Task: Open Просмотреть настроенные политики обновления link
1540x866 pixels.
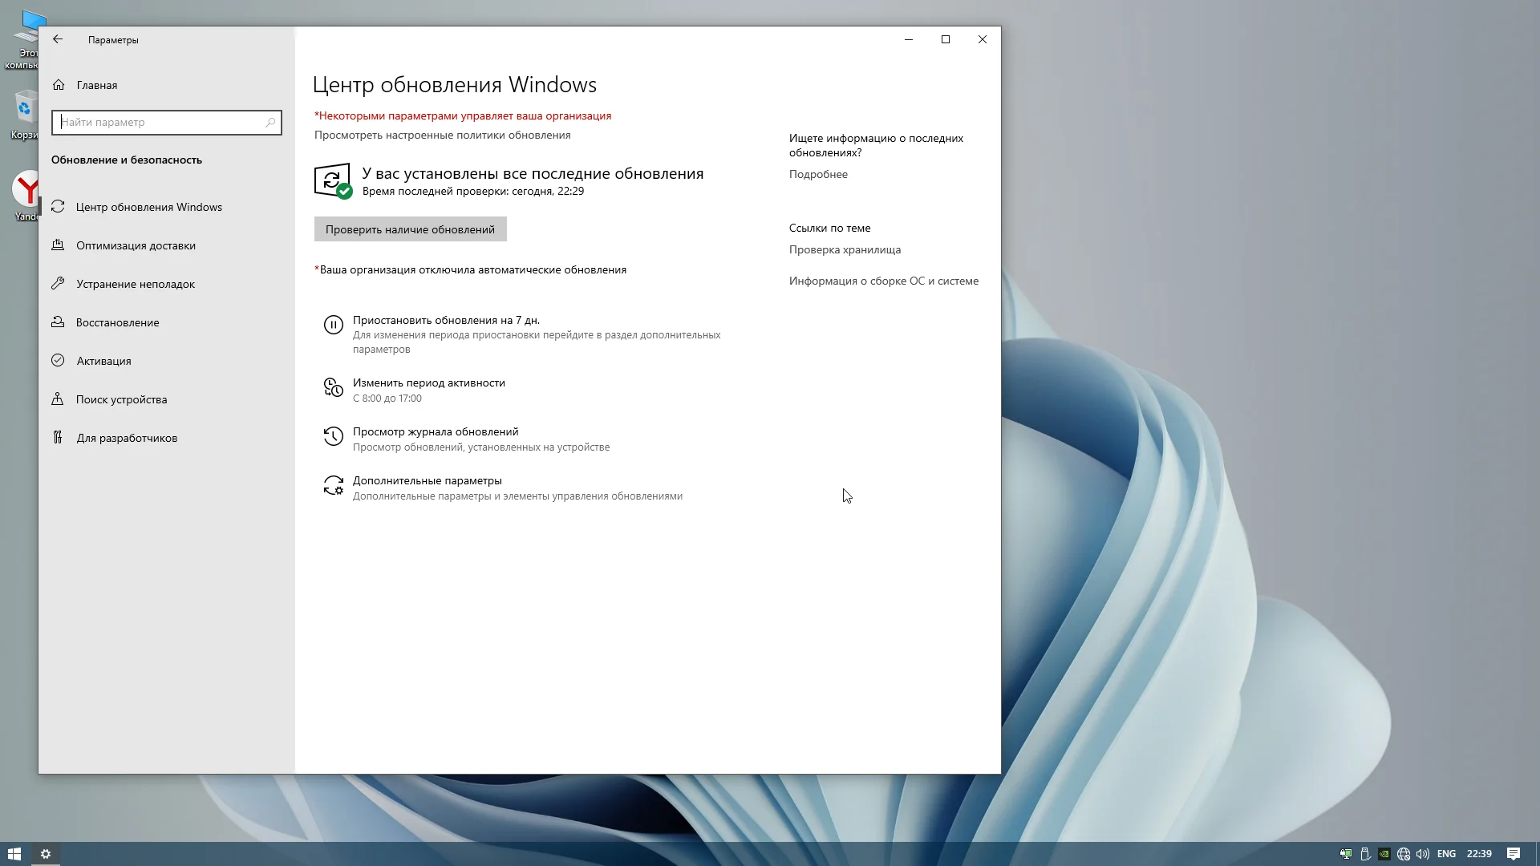Action: tap(442, 135)
